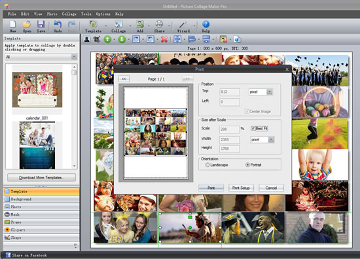The height and width of the screenshot is (259, 360).
Task: Click the photo info icon
Action: coord(237,39)
